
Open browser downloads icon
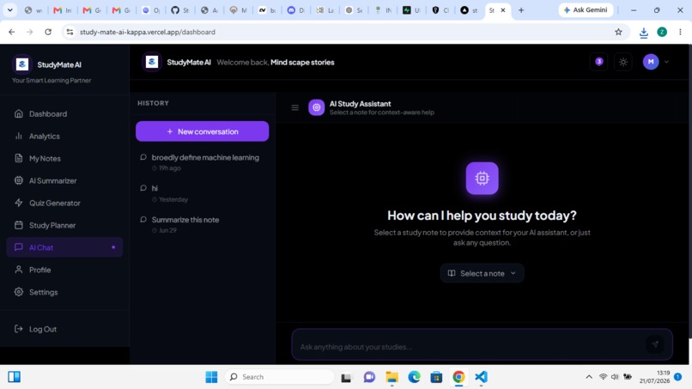click(x=643, y=33)
